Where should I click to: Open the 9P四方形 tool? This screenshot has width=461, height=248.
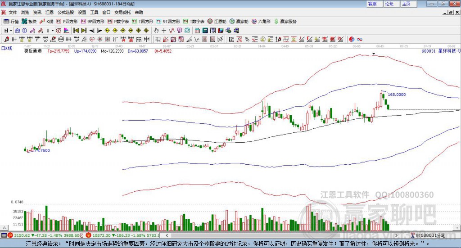[93, 22]
